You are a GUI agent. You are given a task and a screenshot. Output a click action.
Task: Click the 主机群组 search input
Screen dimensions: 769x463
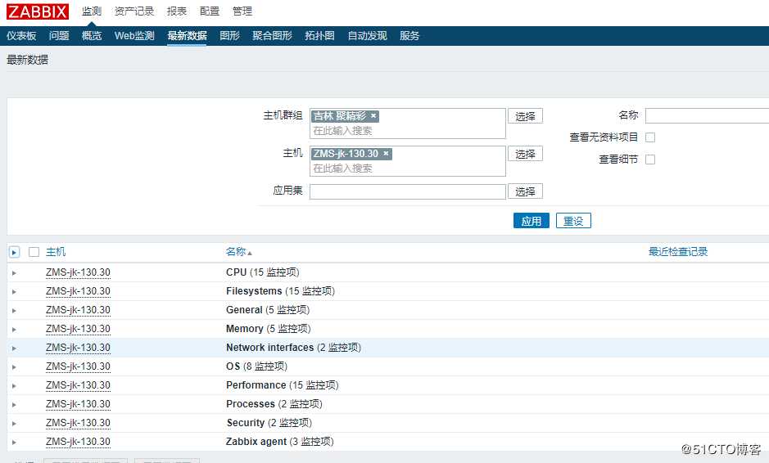[408, 131]
